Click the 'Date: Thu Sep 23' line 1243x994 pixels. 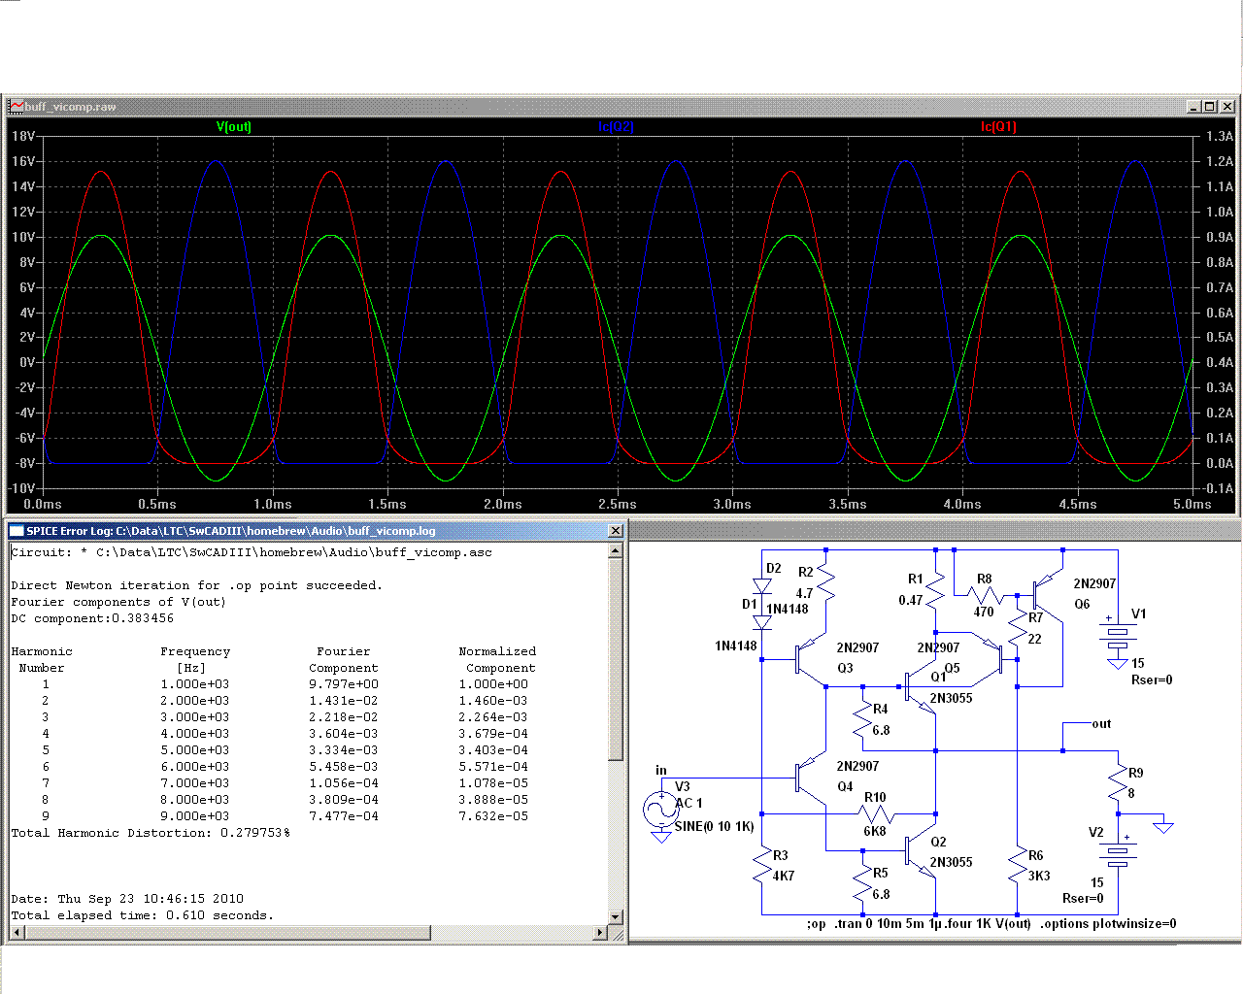tap(127, 899)
